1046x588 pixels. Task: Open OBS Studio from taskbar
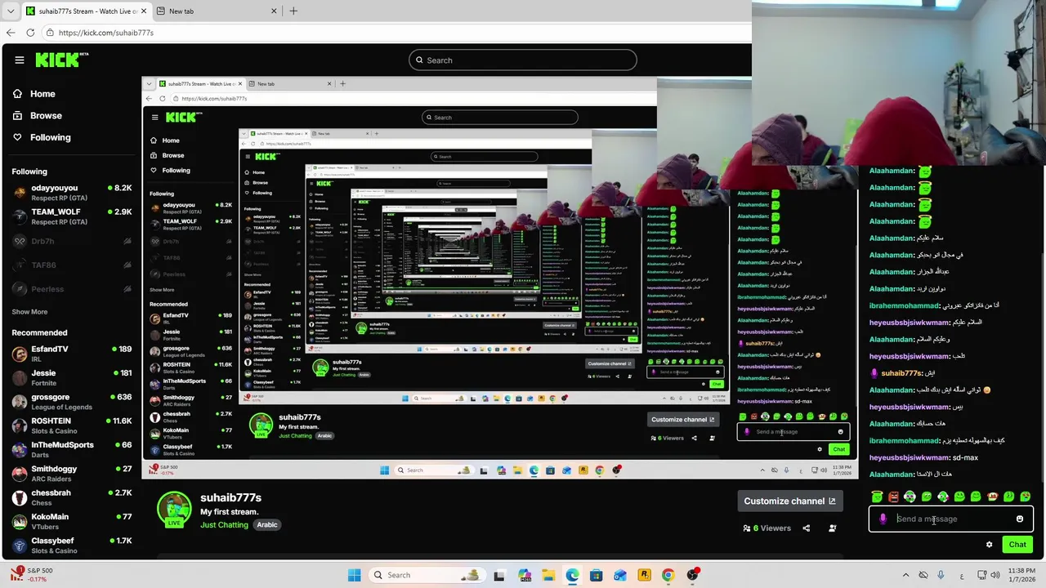[x=692, y=575]
